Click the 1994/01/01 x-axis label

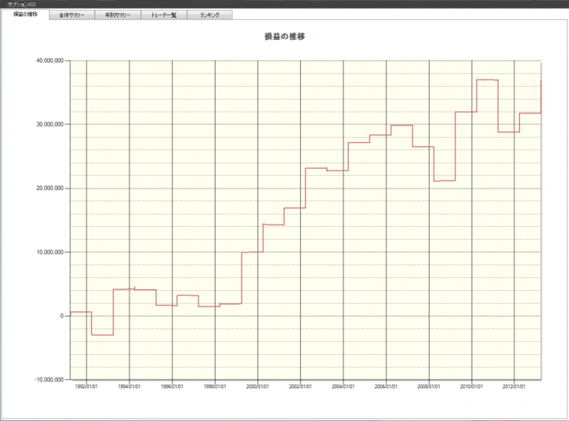coord(129,386)
